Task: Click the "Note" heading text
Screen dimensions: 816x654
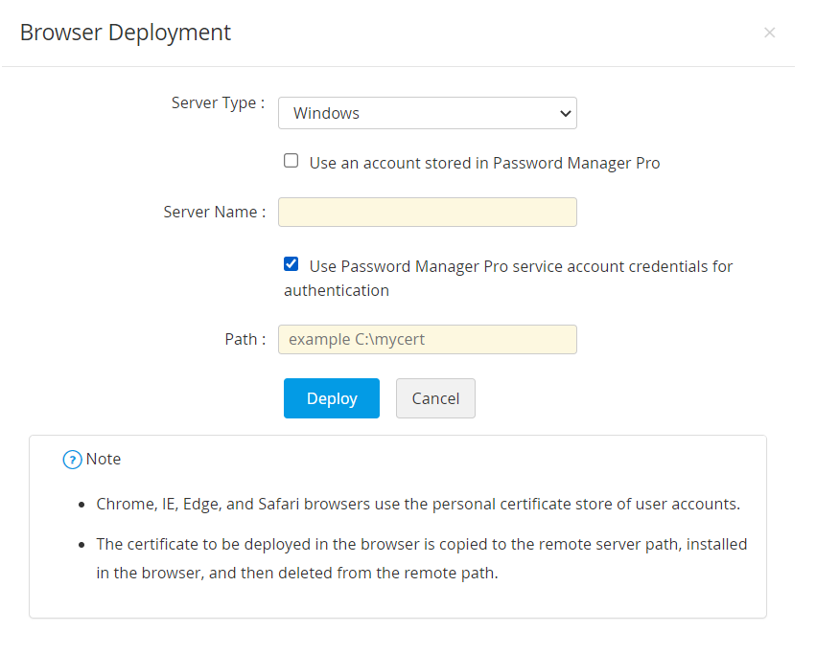Action: point(104,460)
